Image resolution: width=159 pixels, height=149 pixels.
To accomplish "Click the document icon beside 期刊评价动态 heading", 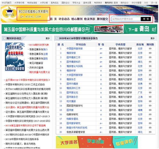I will (4, 38).
